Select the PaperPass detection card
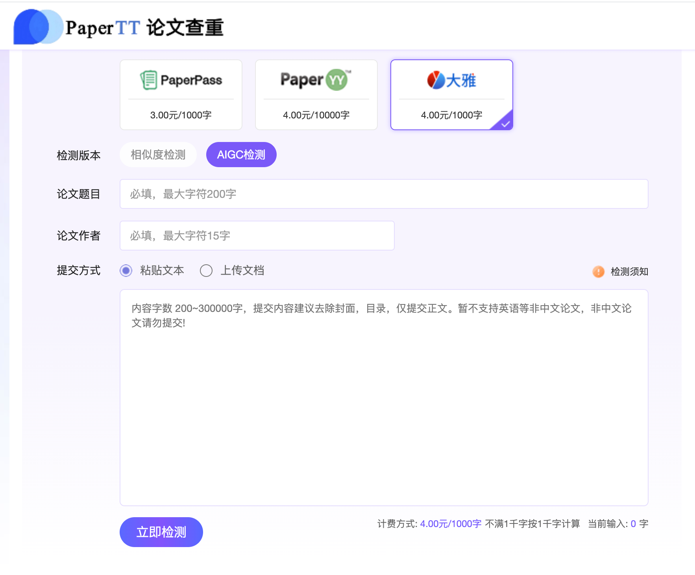 tap(181, 95)
